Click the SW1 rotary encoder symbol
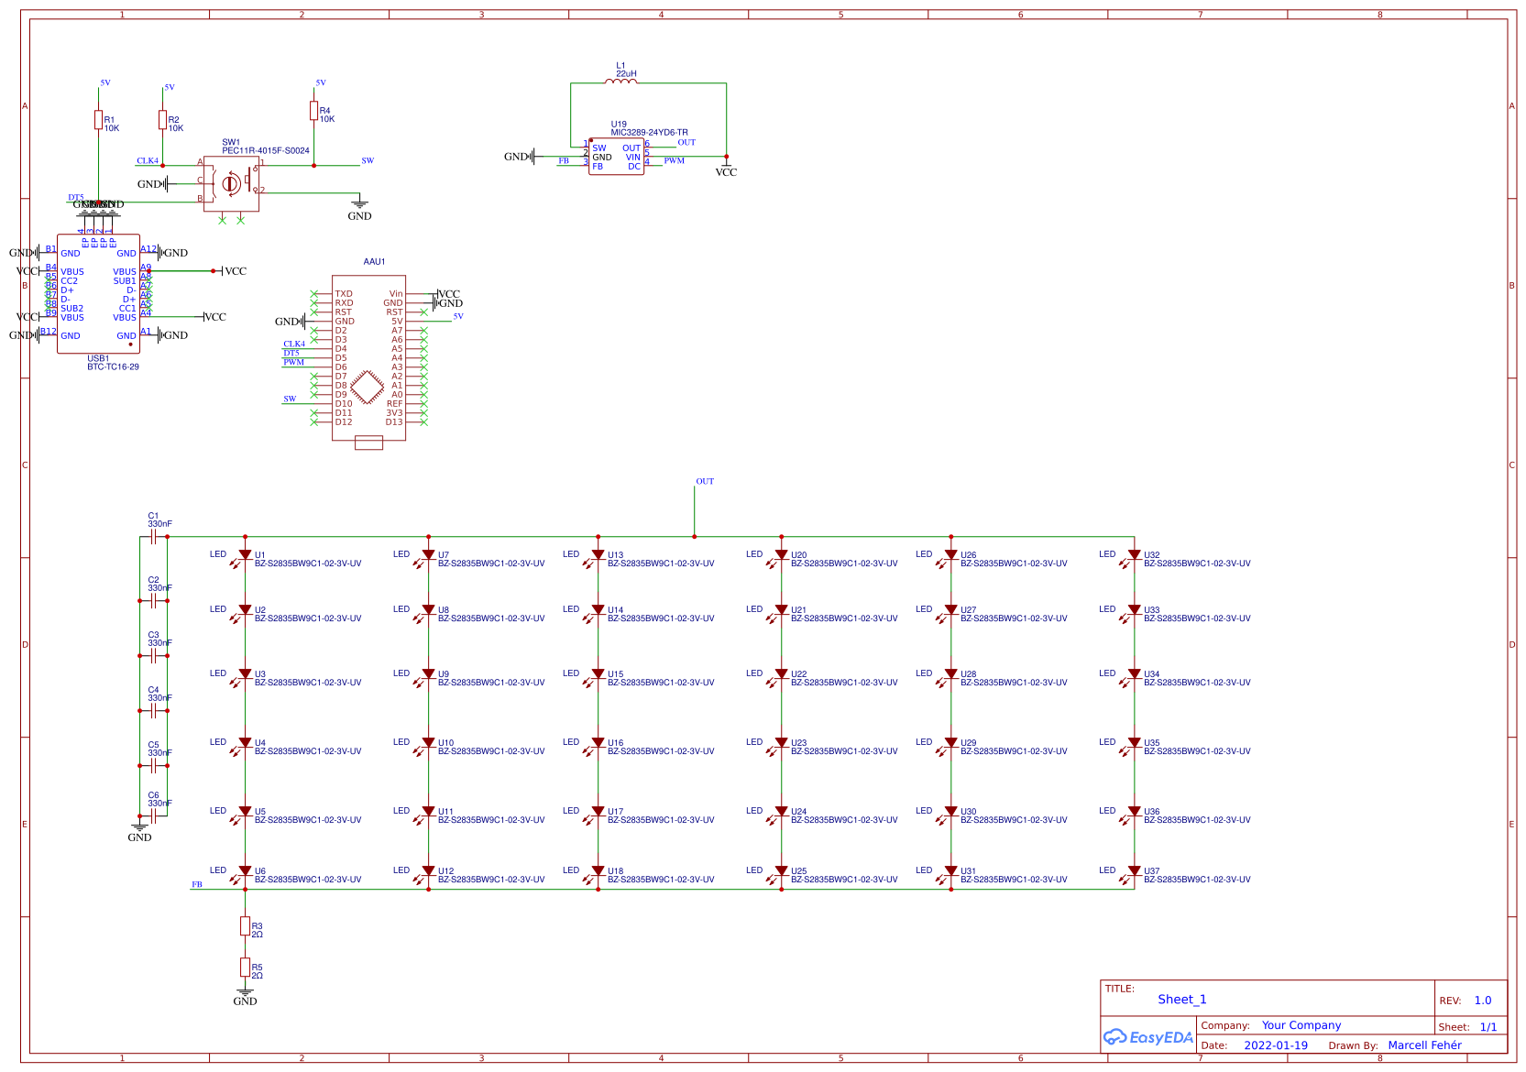 point(231,184)
